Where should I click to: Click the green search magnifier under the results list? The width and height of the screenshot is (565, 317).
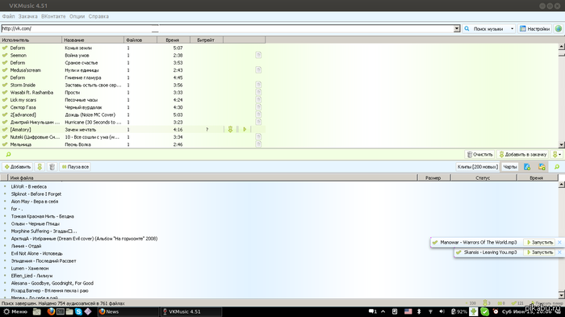tap(8, 154)
